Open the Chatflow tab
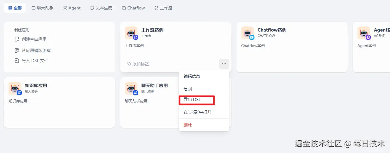 tap(133, 8)
